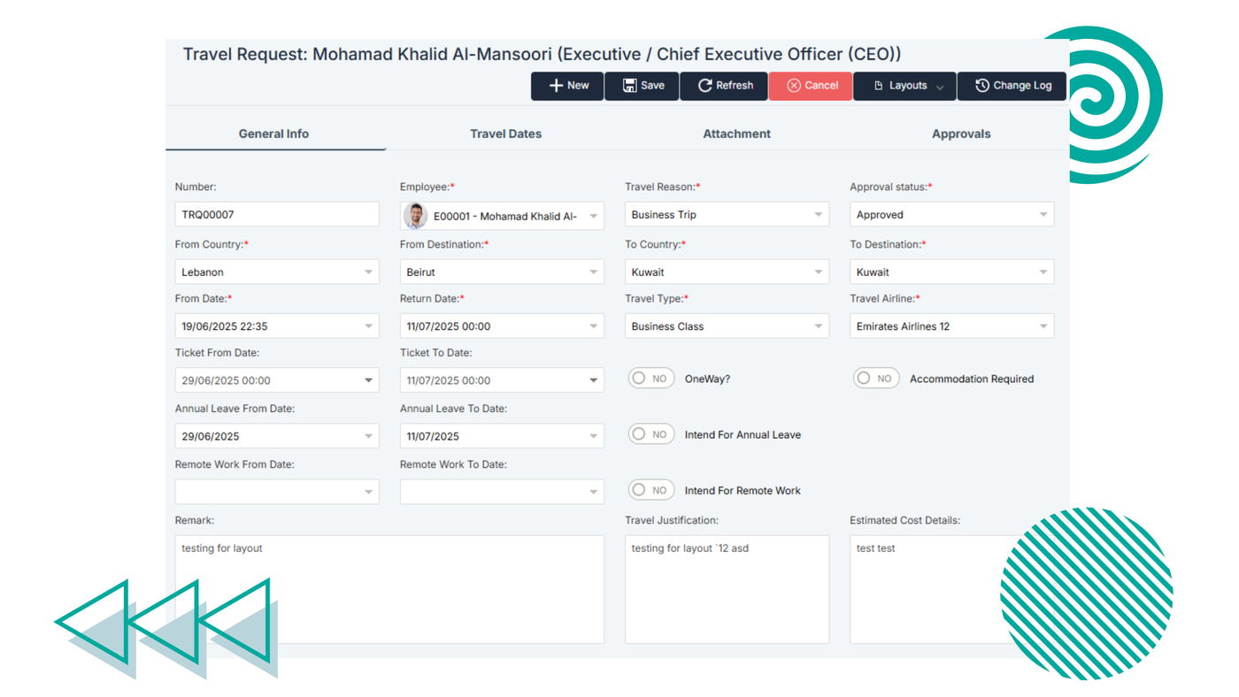Enable the Accommodation Required switch
This screenshot has height=697, width=1239.
pos(876,379)
